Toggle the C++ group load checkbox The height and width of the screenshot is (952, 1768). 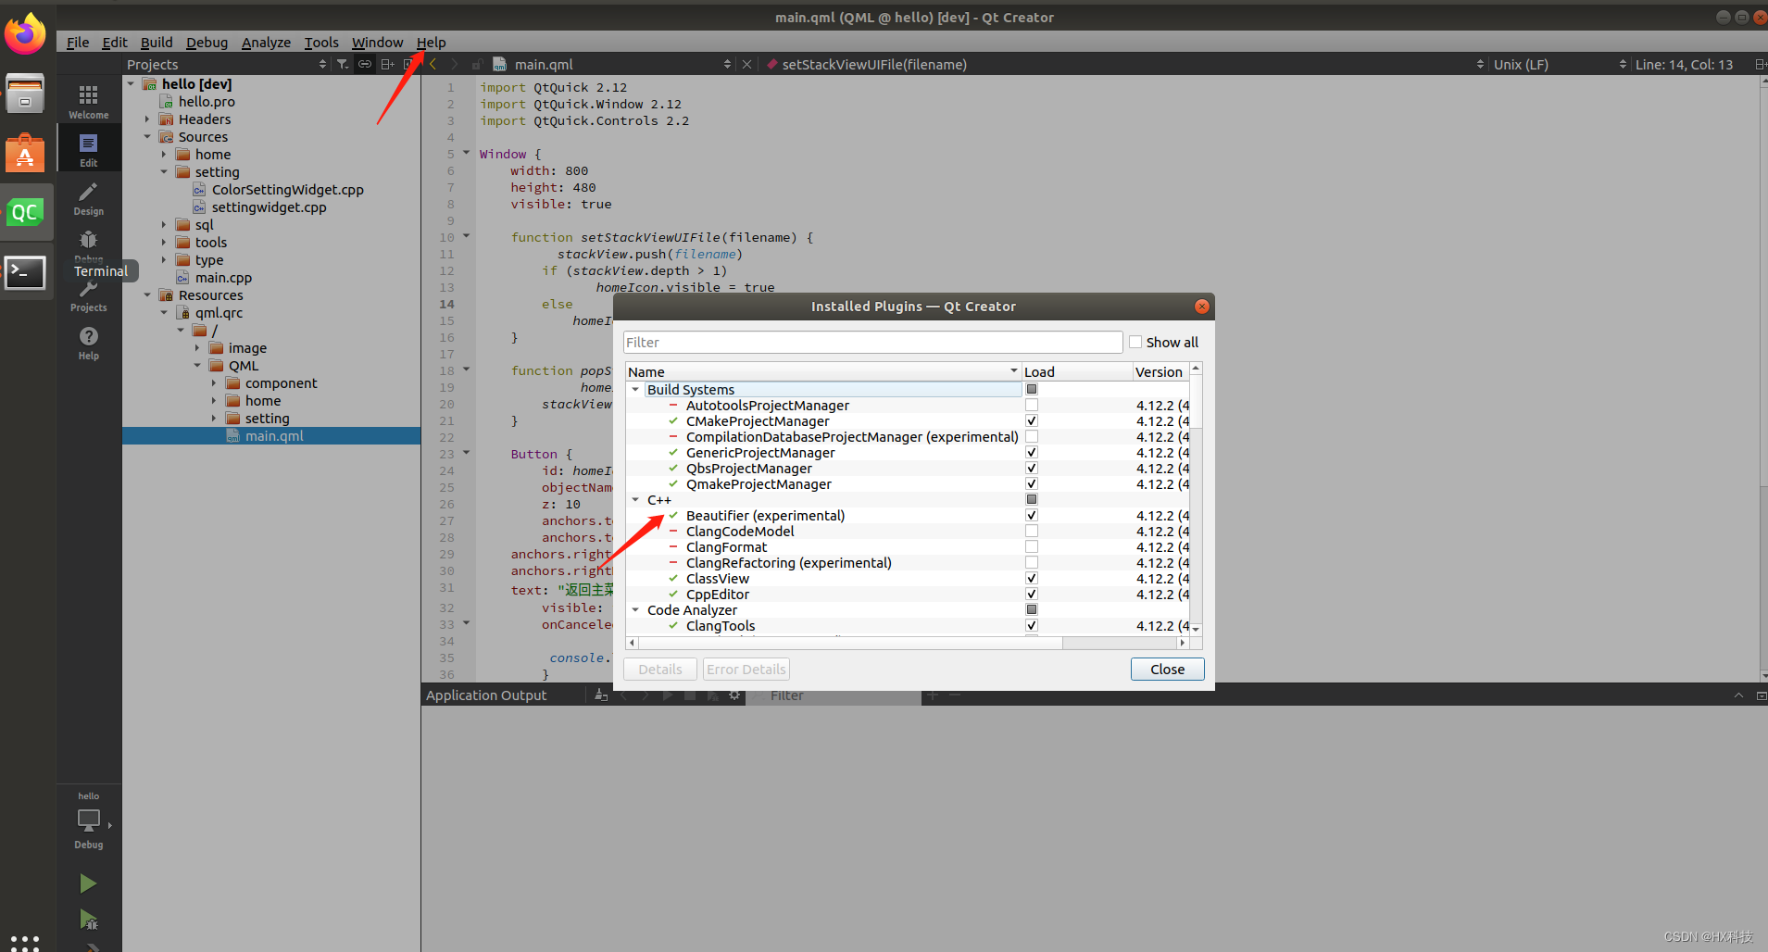(x=1032, y=500)
